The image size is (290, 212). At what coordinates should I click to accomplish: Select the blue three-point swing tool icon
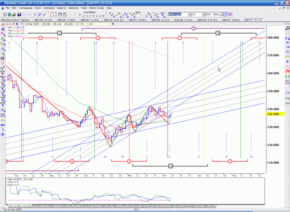[125, 14]
